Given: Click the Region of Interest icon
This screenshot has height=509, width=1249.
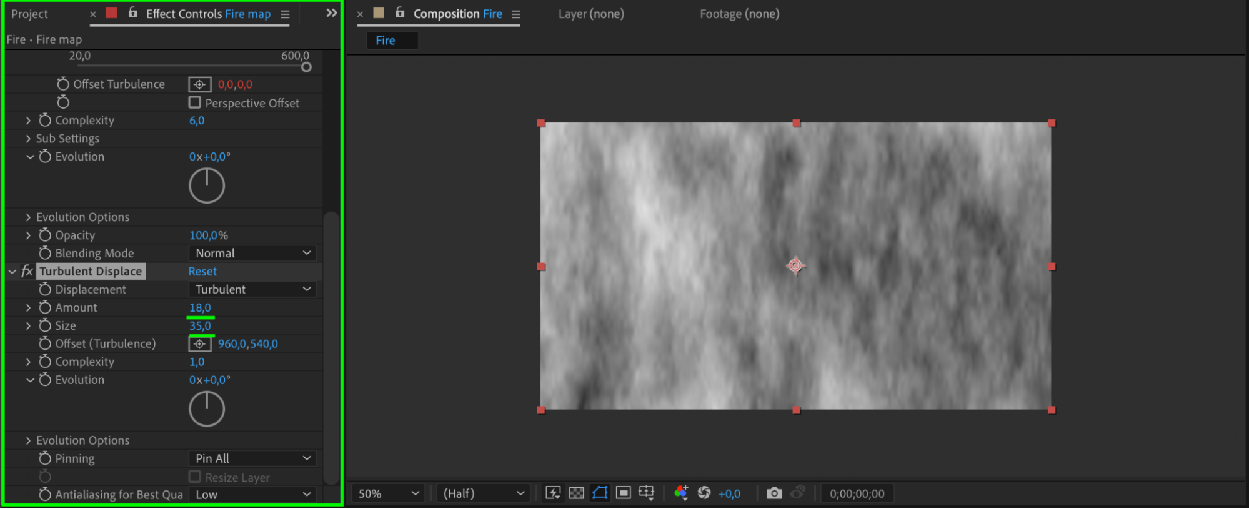Looking at the screenshot, I should point(623,493).
